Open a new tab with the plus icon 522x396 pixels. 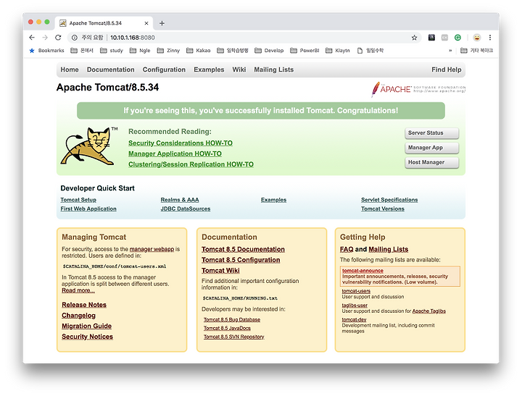click(162, 23)
